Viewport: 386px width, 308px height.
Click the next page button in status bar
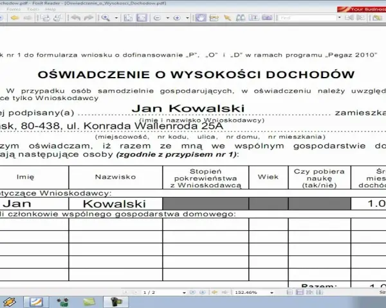(x=193, y=293)
